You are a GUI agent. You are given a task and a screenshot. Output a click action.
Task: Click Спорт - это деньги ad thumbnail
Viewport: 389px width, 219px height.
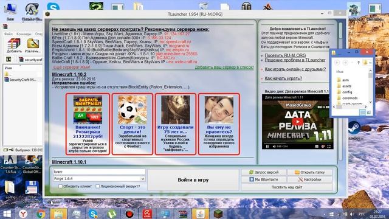[133, 109]
